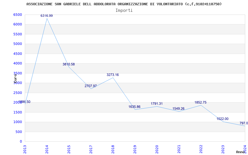This screenshot has height=155, width=248.
Task: Click the 1635.86 data label
Action: [x=135, y=107]
